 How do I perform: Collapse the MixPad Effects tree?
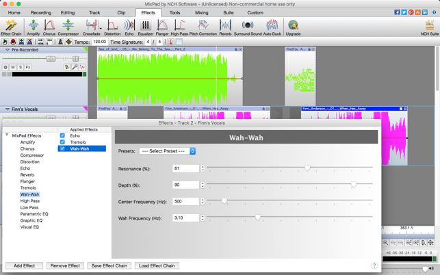[7, 135]
